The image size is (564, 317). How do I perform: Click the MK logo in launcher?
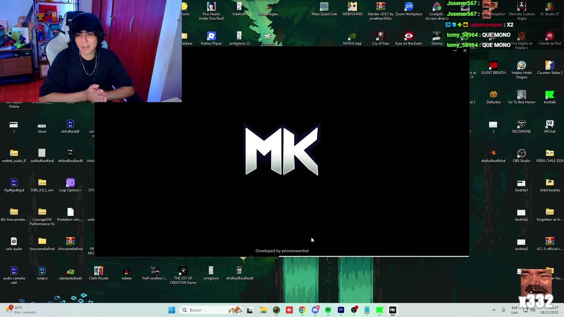tap(282, 150)
